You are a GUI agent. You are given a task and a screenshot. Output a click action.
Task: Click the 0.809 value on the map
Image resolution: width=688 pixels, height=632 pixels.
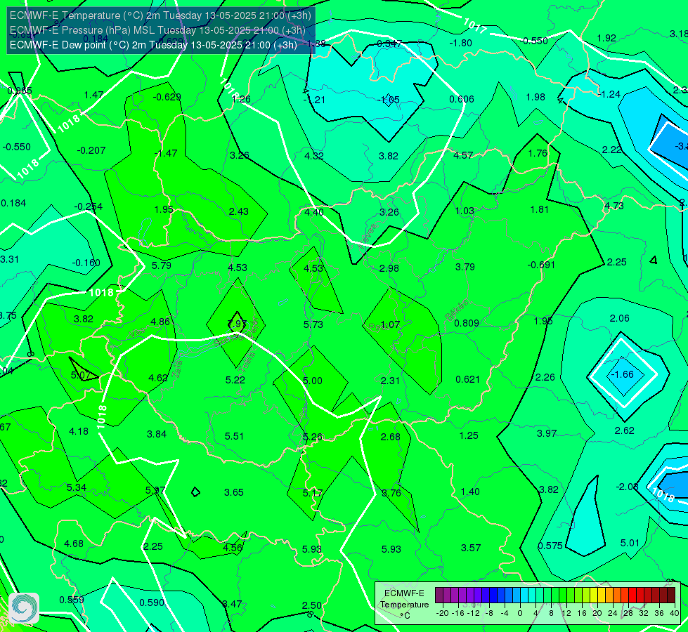coord(467,323)
